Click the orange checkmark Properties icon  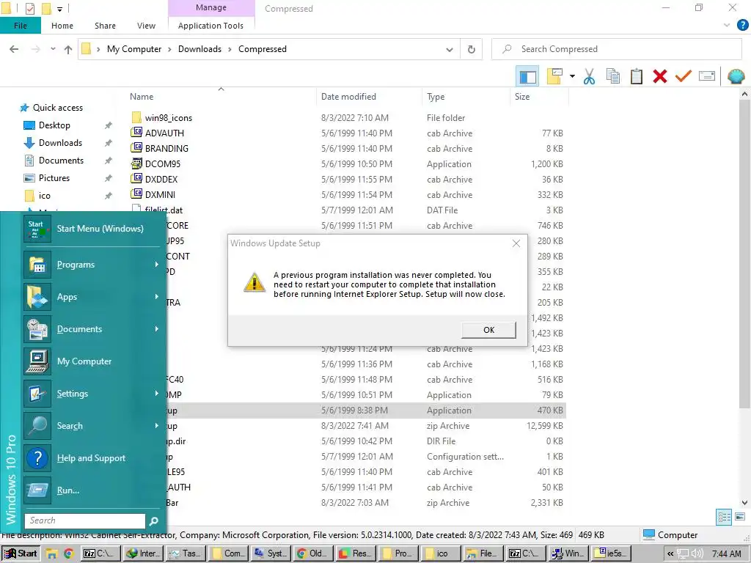pyautogui.click(x=684, y=76)
